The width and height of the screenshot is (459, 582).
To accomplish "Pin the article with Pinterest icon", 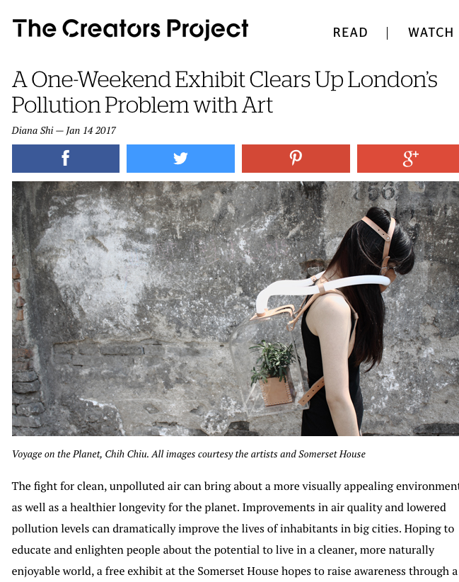I will [x=296, y=158].
